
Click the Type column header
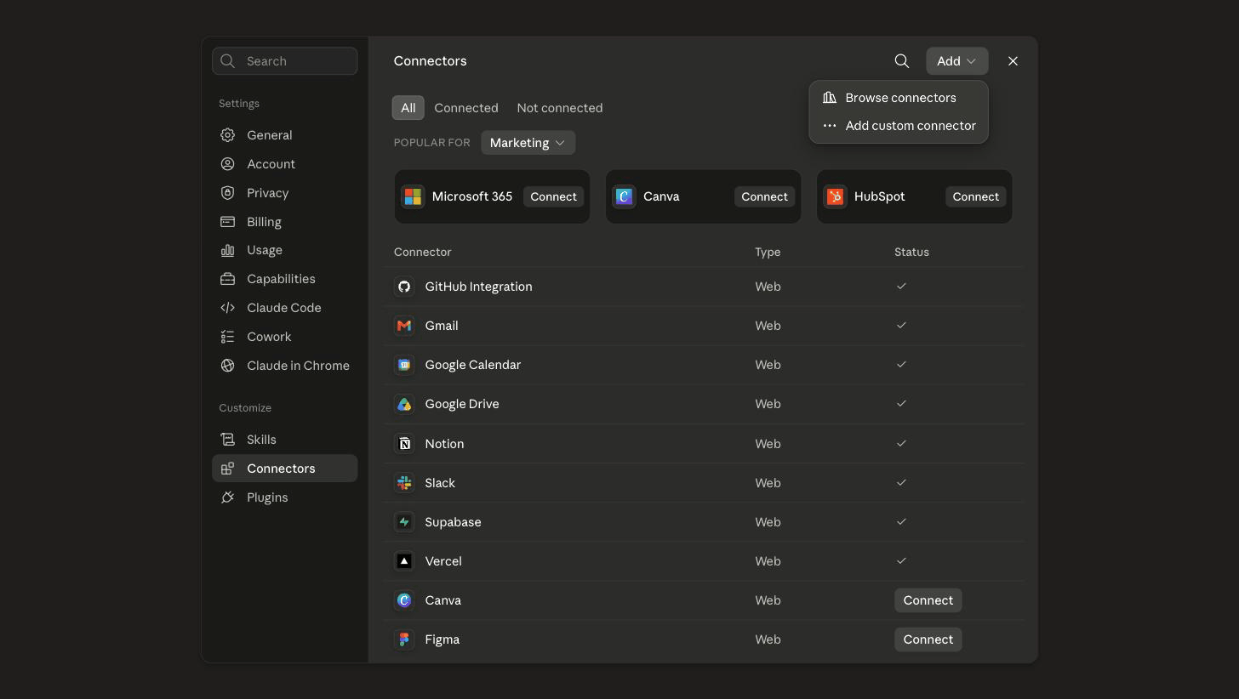pyautogui.click(x=768, y=252)
